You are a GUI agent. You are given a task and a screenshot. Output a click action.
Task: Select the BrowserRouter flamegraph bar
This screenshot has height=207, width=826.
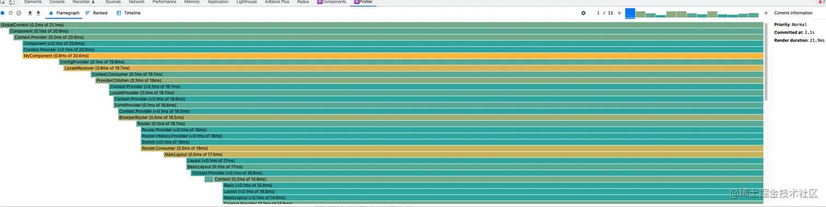(x=441, y=117)
